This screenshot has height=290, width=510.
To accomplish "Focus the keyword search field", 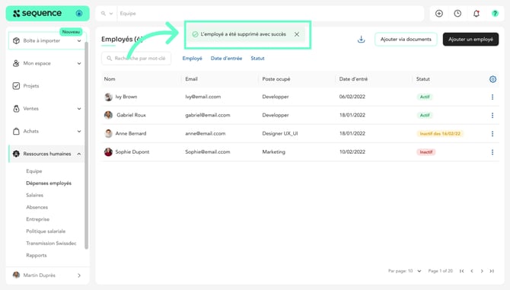I will coord(136,58).
